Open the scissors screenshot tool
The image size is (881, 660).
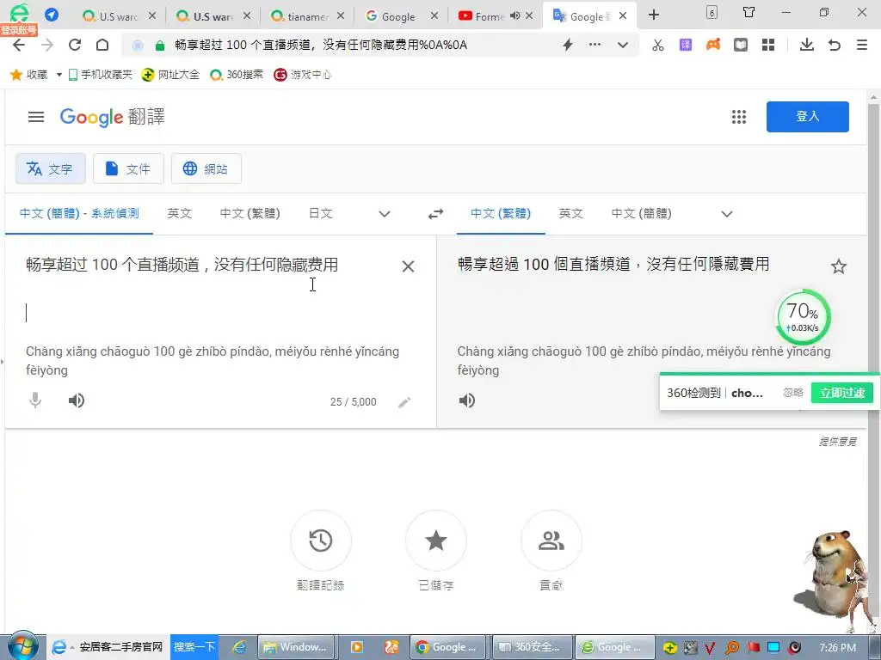click(x=658, y=45)
